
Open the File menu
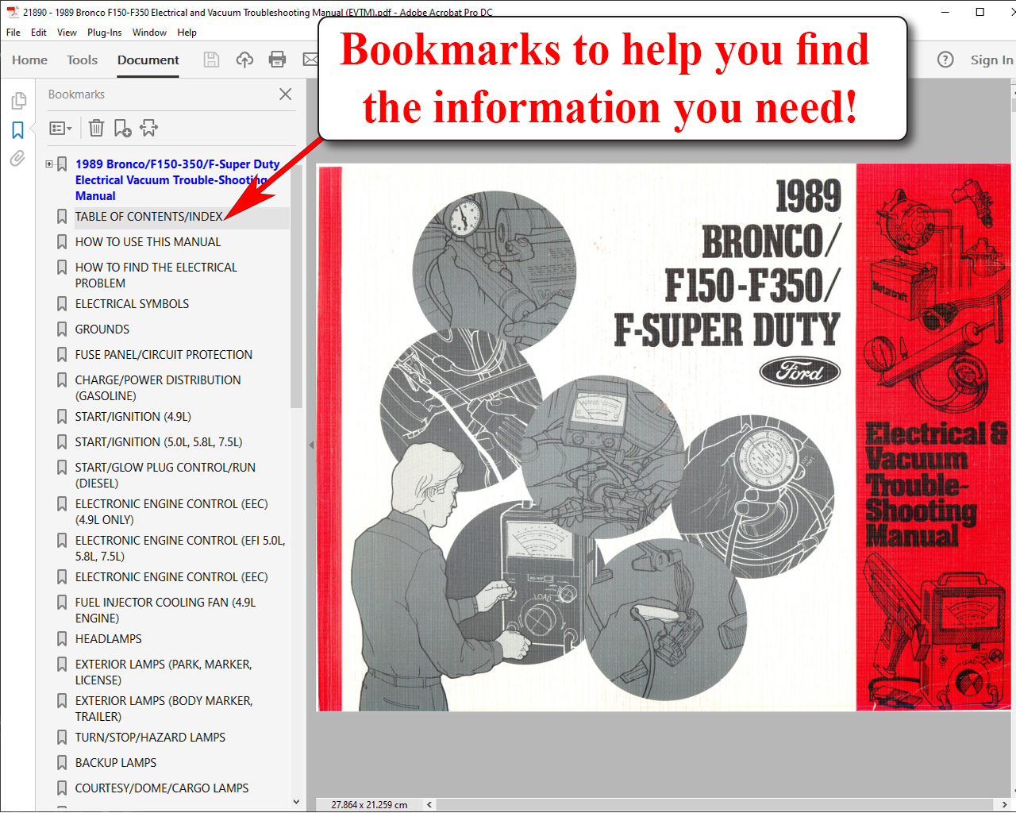[x=13, y=33]
